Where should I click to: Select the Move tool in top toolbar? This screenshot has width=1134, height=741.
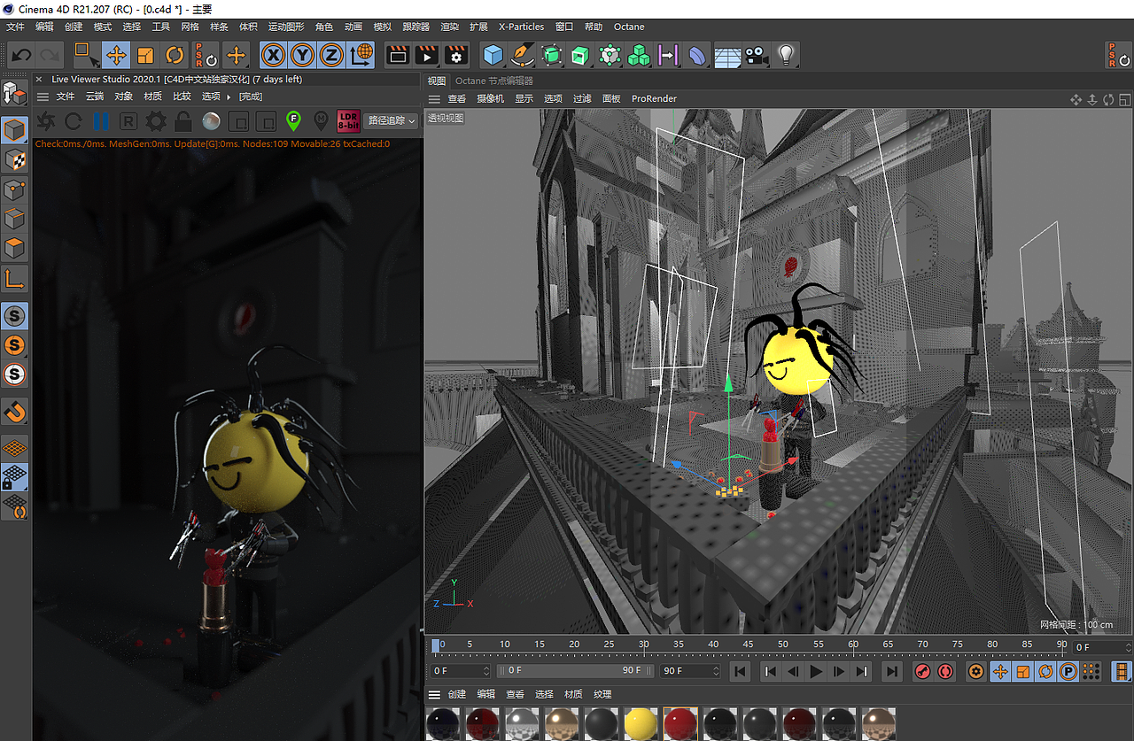click(x=116, y=55)
